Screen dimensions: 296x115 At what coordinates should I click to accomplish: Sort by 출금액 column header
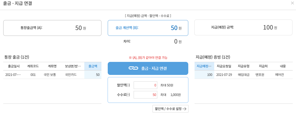93,66
